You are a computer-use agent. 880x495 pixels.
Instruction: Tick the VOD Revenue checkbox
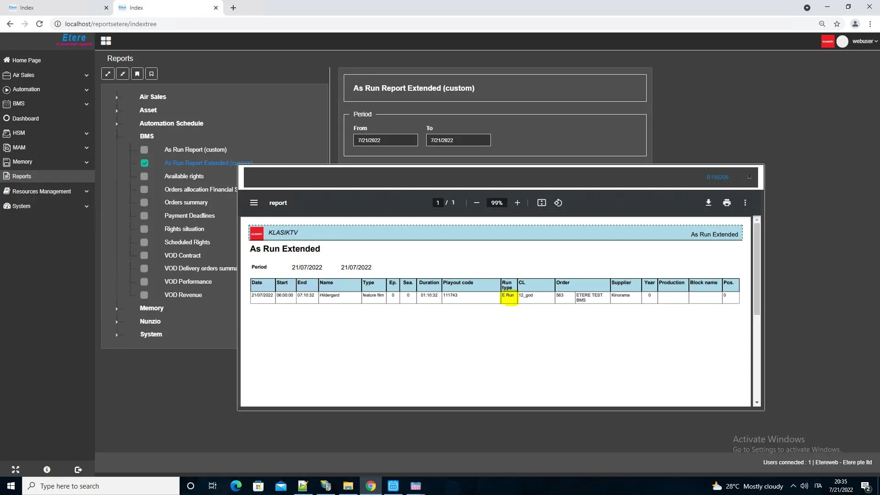[x=144, y=295]
